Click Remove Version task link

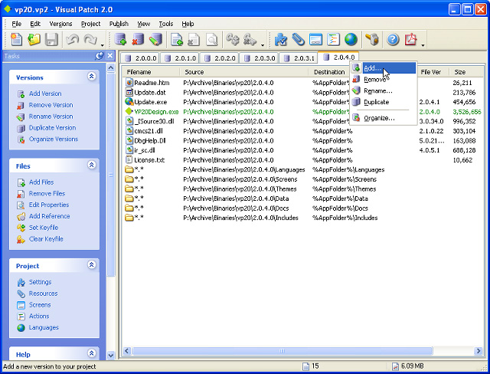(x=51, y=105)
